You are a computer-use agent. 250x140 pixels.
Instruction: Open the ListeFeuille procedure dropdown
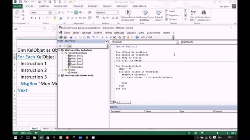(209, 42)
